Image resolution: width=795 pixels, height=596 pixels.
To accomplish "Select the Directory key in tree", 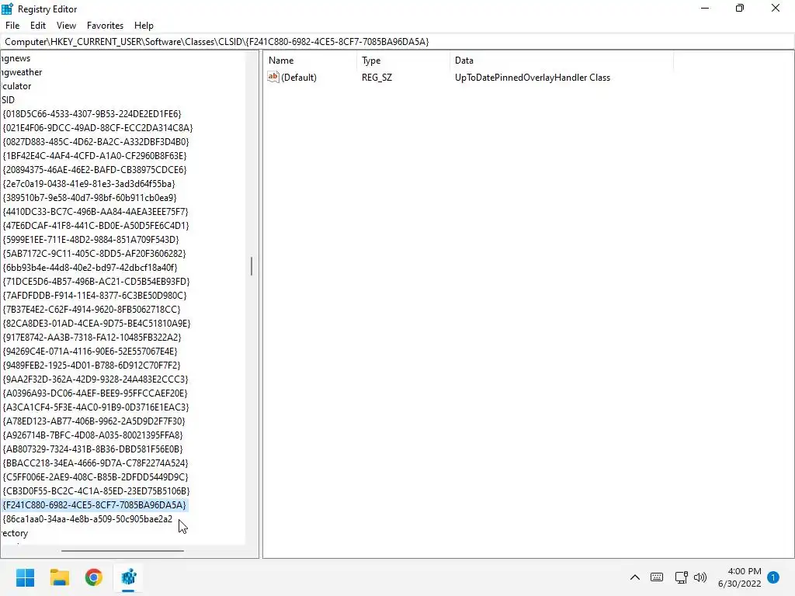I will [x=14, y=533].
